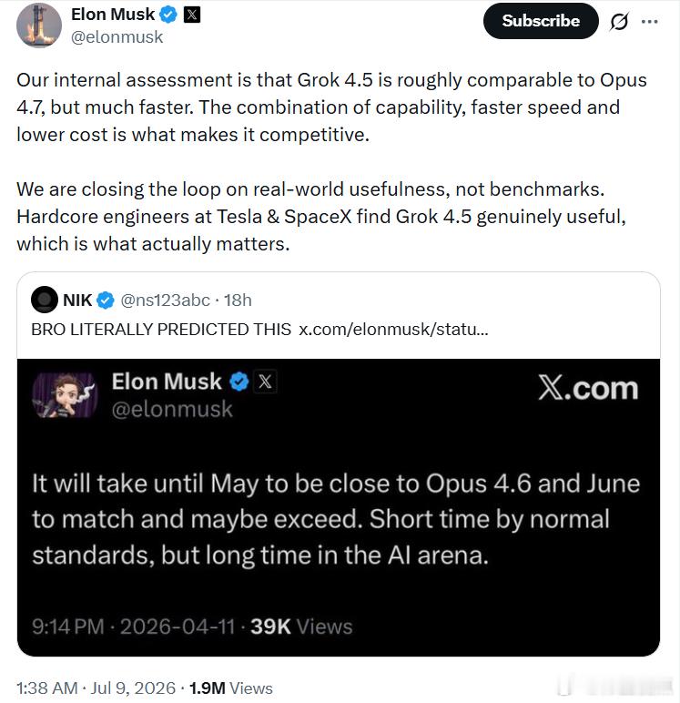Click the 18h timestamp on quoted post
The height and width of the screenshot is (703, 680).
(238, 300)
